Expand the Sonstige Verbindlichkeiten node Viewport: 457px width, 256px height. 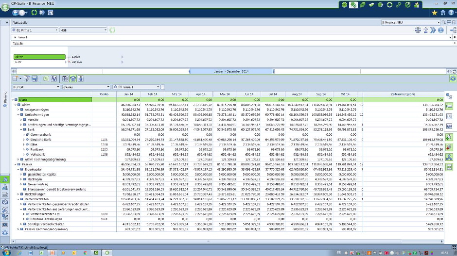pyautogui.click(x=21, y=224)
